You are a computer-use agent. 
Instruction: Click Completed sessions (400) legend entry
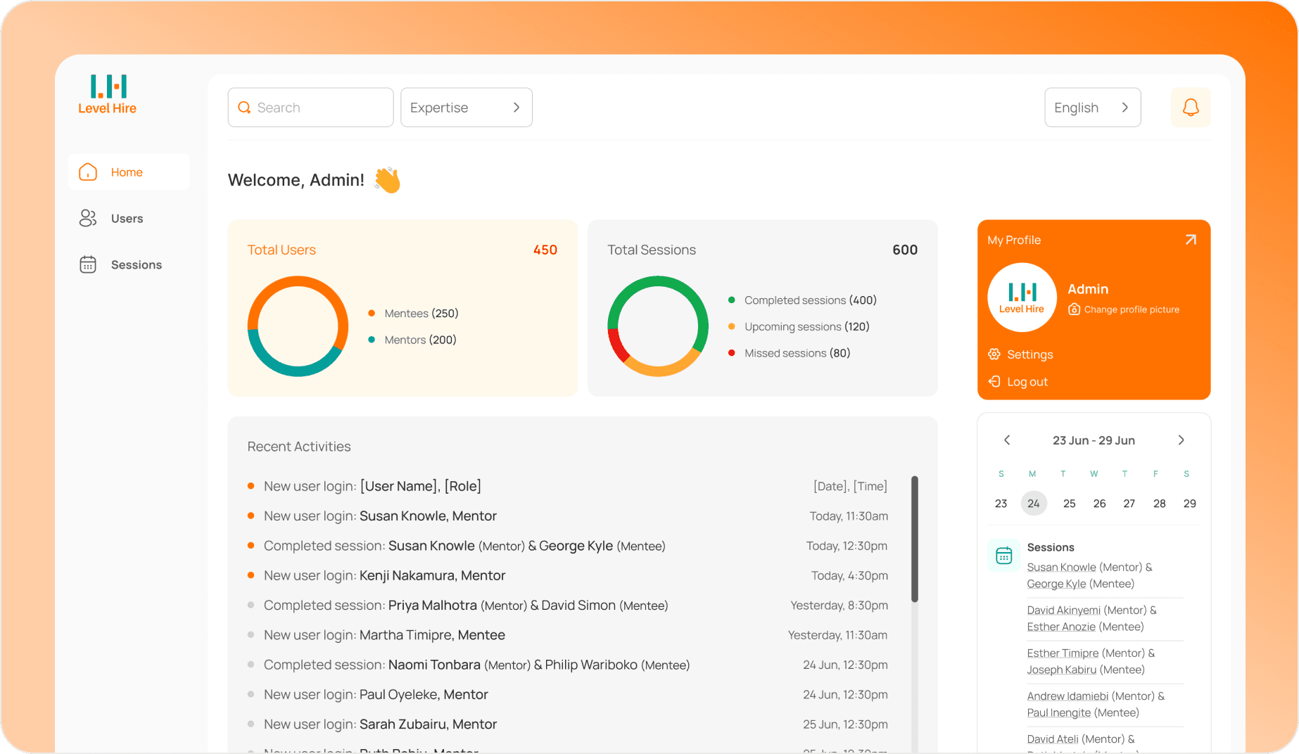pos(803,300)
